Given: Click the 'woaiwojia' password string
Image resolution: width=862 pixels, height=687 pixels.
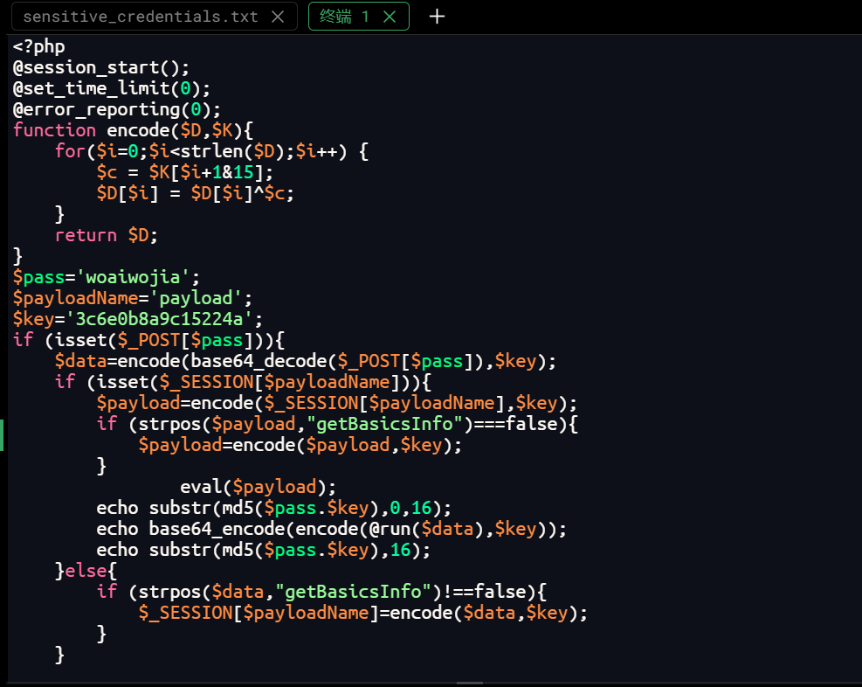Looking at the screenshot, I should (134, 277).
